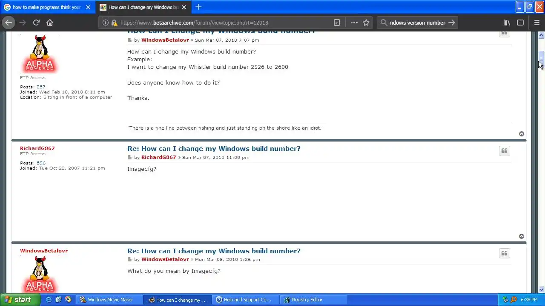Image resolution: width=545 pixels, height=306 pixels.
Task: Switch to Registry Editor taskbar button
Action: (313, 300)
